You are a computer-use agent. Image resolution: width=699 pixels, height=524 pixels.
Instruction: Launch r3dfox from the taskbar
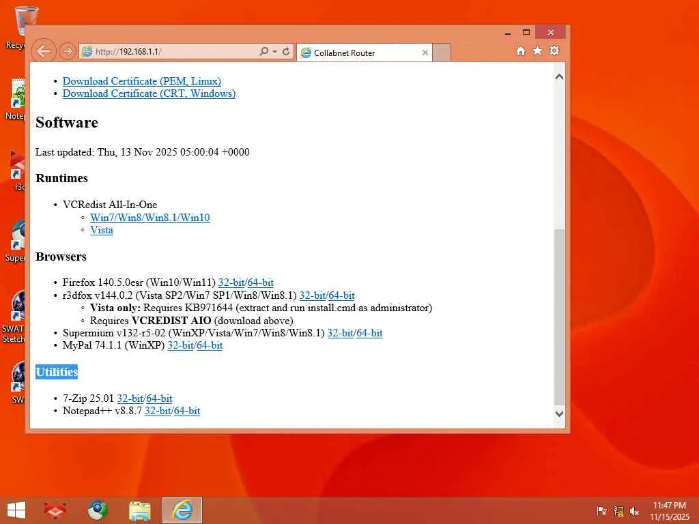[x=55, y=510]
